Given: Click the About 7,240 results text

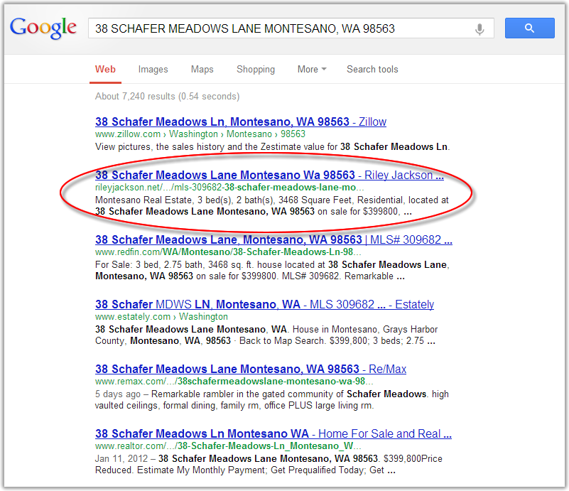Looking at the screenshot, I should pyautogui.click(x=167, y=96).
